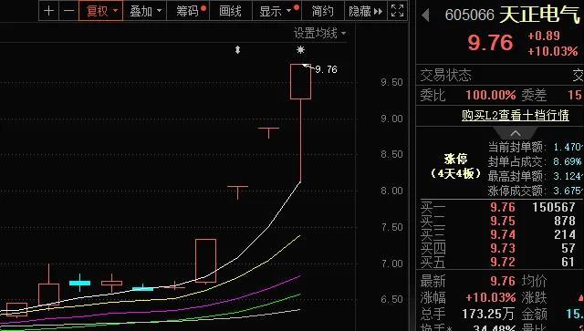584x331 pixels.
Task: Click the 隐藏 hide panel button
Action: (x=366, y=11)
